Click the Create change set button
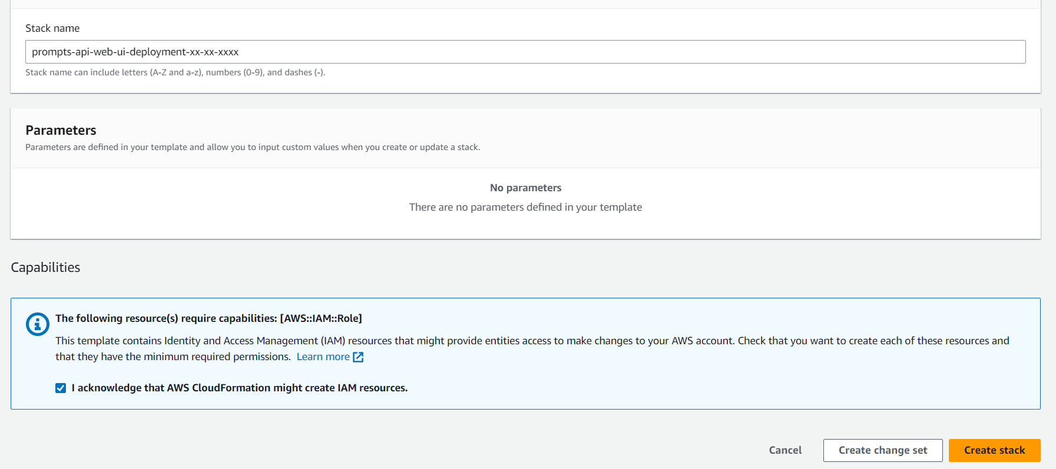 [x=882, y=450]
